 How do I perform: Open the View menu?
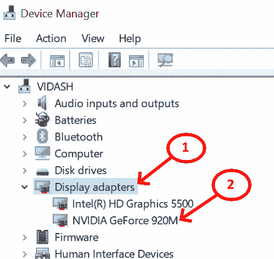pyautogui.click(x=93, y=38)
